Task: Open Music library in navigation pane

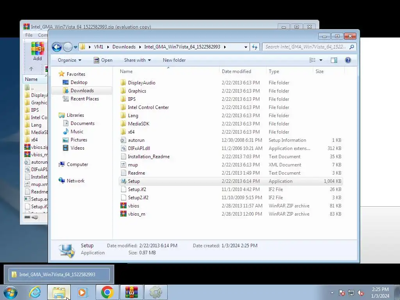Action: (x=77, y=132)
